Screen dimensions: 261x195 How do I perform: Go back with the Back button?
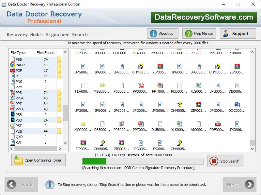point(21,184)
